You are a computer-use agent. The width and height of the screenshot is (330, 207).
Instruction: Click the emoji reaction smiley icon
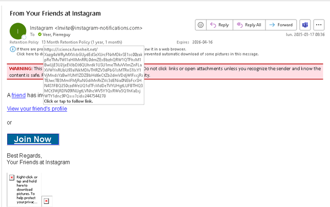click(201, 25)
